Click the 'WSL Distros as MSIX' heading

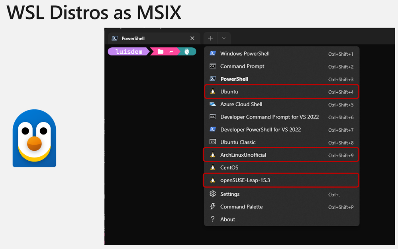pos(94,12)
